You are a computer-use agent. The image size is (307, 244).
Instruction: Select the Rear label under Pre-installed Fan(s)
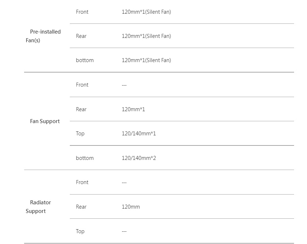81,36
